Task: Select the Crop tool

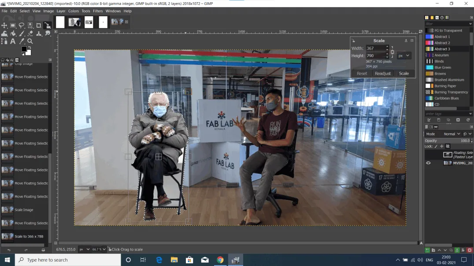Action: (39, 26)
